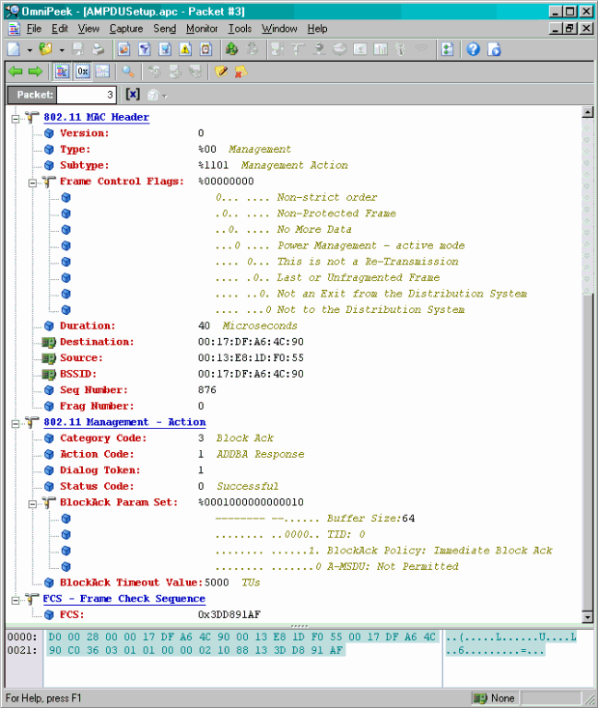598x708 pixels.
Task: Click the None status bar network icon
Action: pos(479,698)
